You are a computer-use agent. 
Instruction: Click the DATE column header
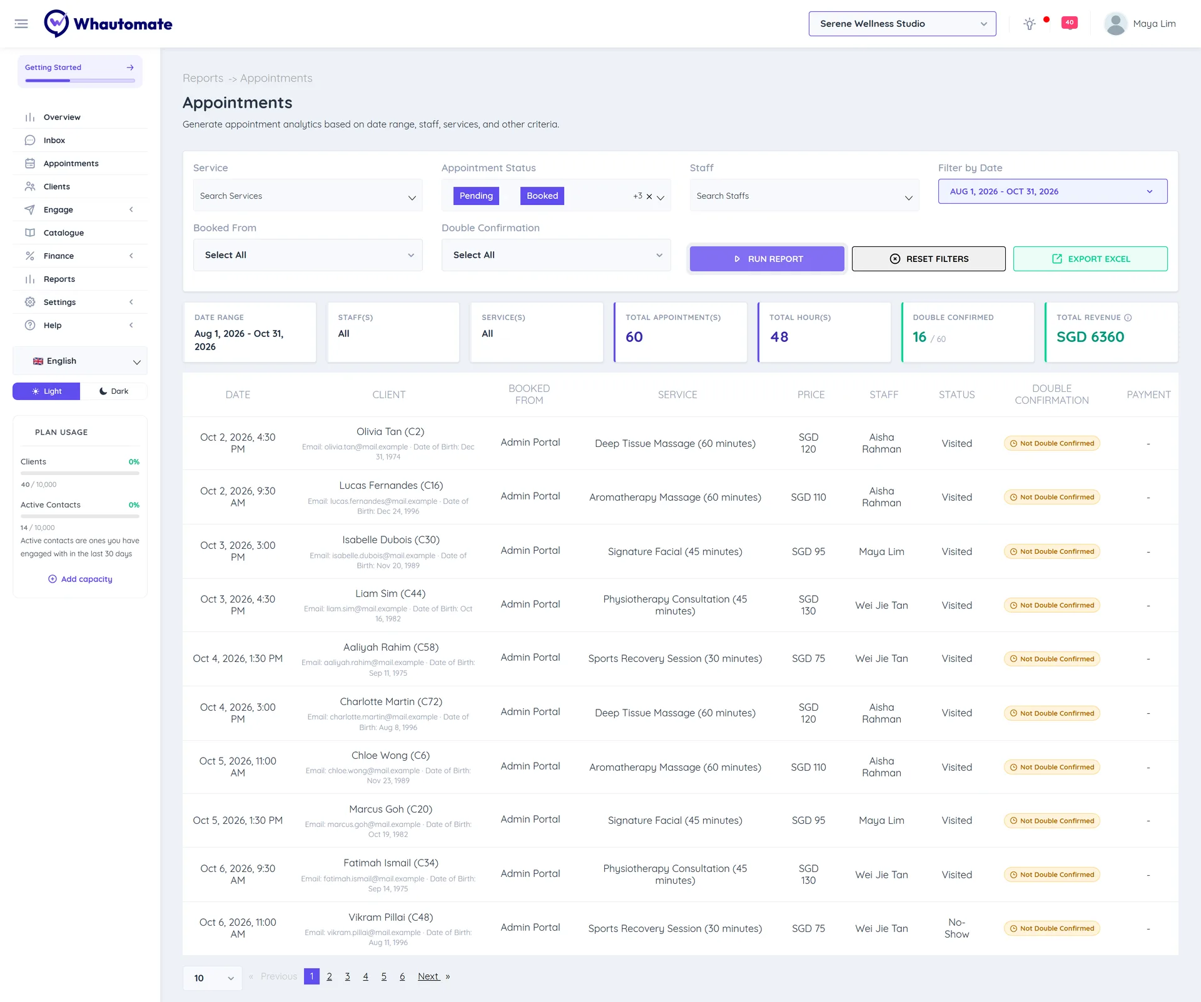coord(238,395)
